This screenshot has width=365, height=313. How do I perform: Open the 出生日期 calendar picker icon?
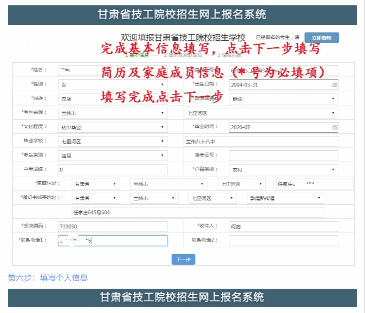coord(334,85)
